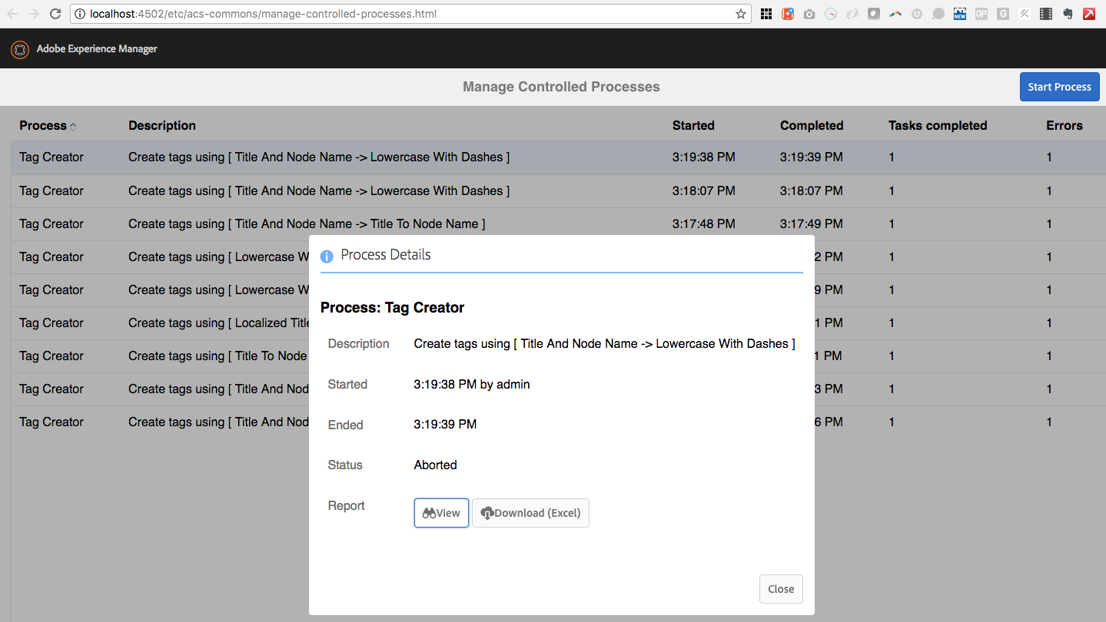This screenshot has height=622, width=1106.
Task: Click Download (Excel) to export the report
Action: click(530, 513)
